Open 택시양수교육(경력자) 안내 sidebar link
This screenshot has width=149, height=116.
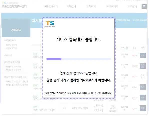17,81
